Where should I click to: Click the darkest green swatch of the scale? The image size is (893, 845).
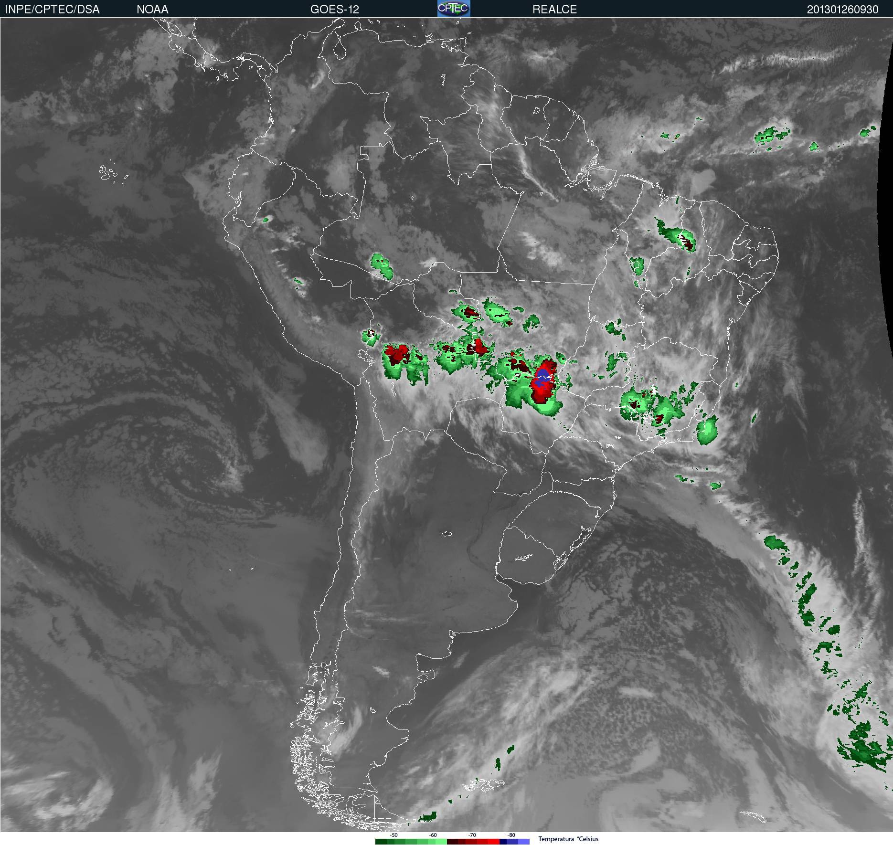pyautogui.click(x=381, y=842)
